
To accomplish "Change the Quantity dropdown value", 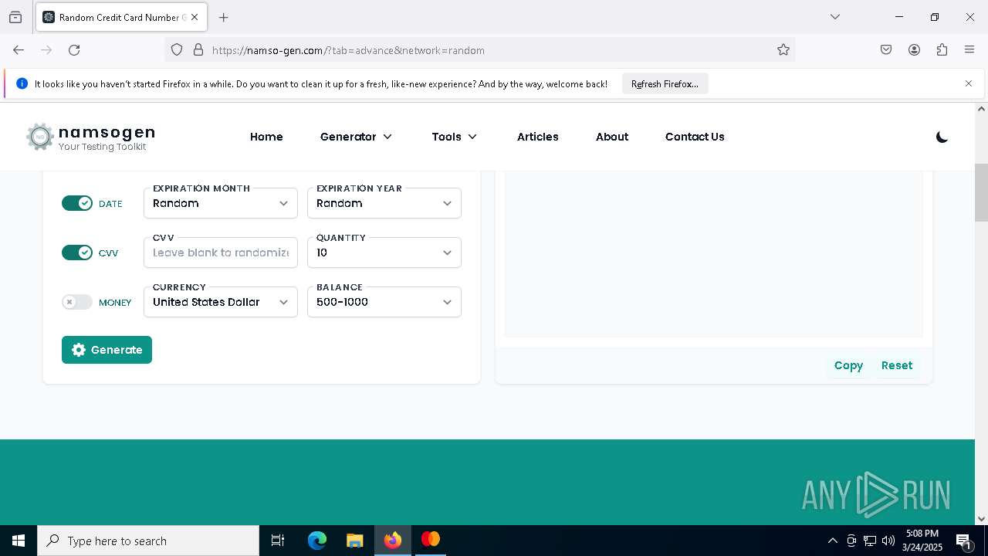I will [x=384, y=253].
